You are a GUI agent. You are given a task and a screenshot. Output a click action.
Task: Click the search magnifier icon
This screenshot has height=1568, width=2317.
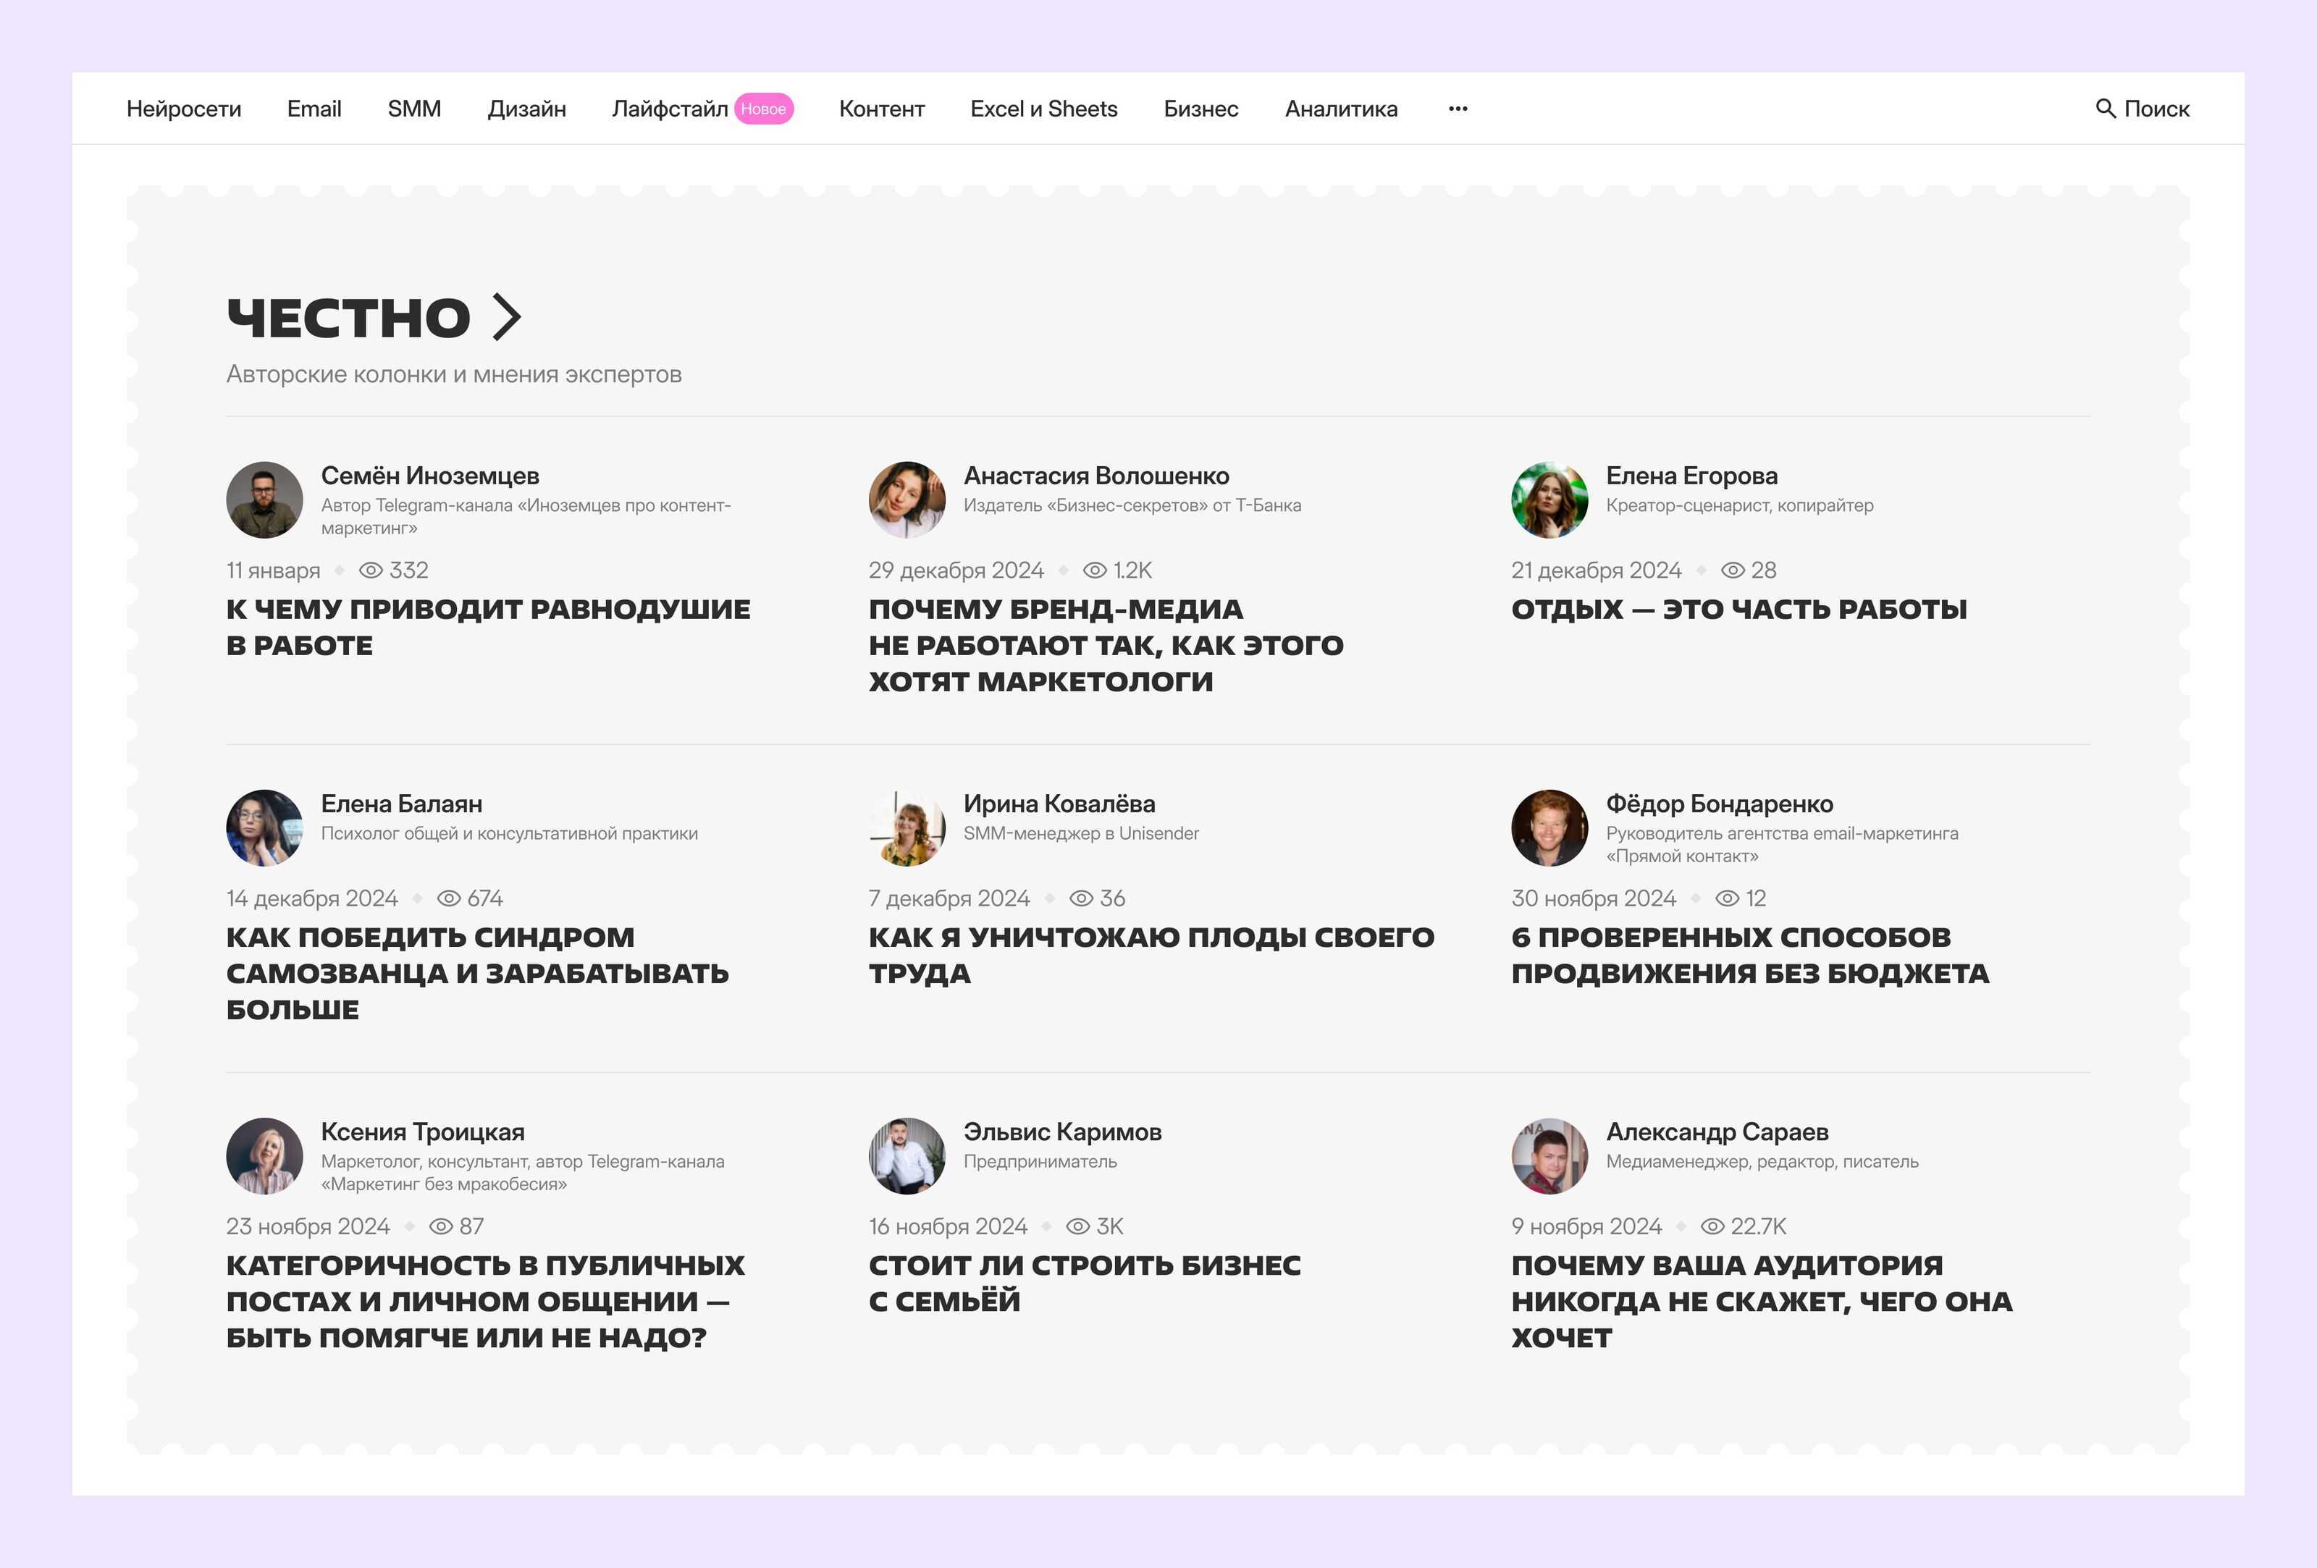(2105, 109)
